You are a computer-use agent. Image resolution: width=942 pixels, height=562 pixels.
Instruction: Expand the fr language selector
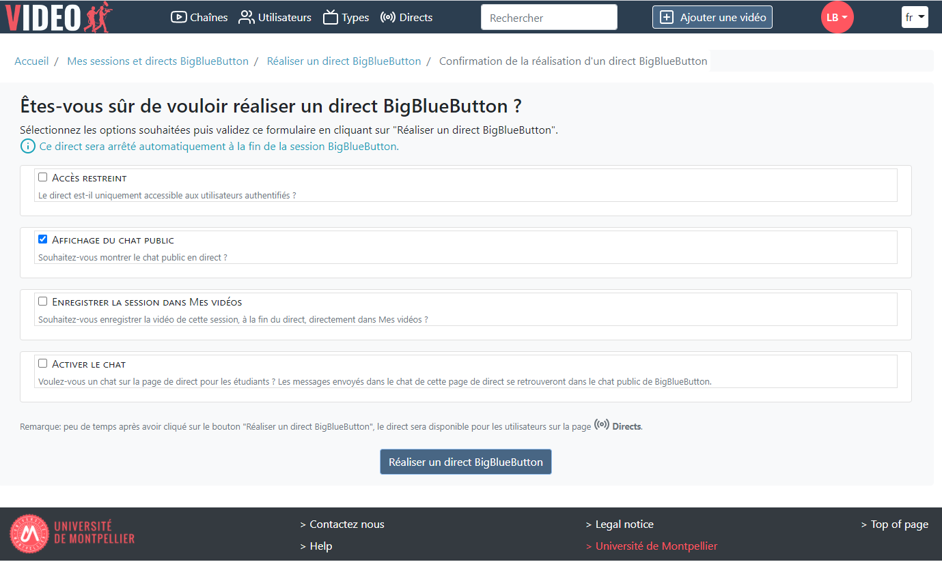[x=914, y=18]
